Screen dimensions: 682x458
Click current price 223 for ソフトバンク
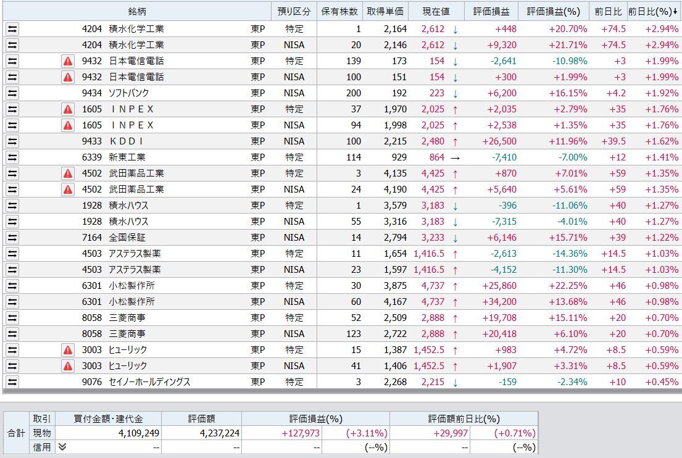(437, 93)
